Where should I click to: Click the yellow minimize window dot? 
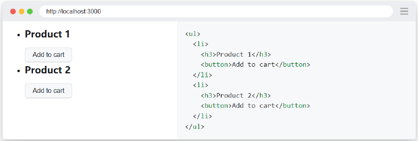tap(22, 11)
